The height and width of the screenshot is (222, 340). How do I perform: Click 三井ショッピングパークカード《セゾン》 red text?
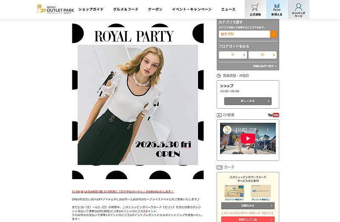247,213
